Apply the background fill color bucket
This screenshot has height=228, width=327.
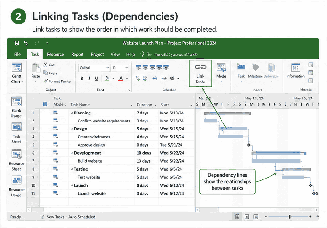tap(107, 78)
